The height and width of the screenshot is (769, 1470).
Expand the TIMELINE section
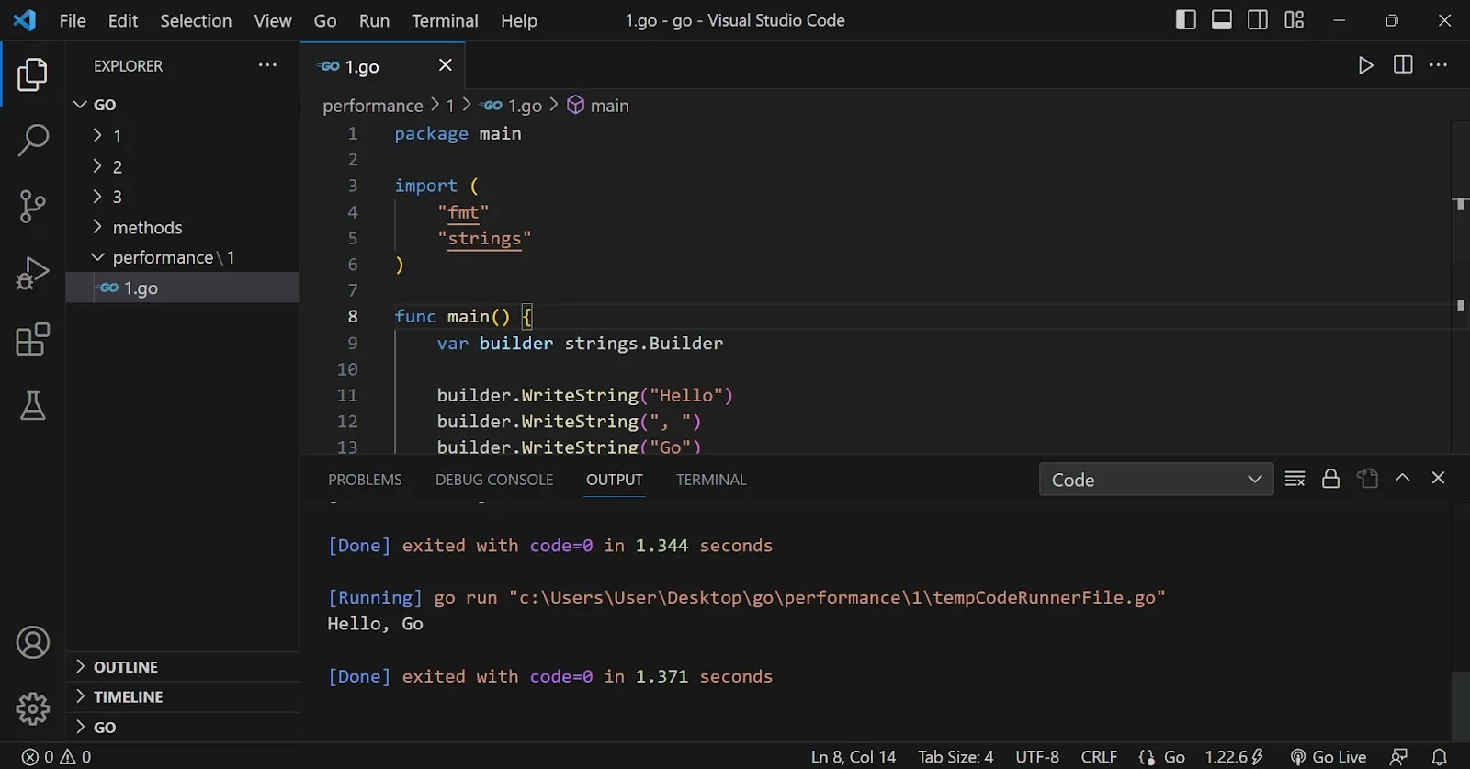click(x=183, y=697)
